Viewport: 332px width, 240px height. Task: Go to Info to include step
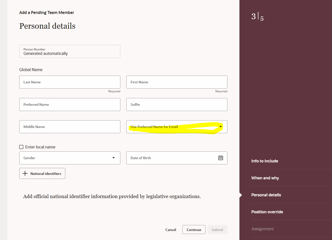(x=265, y=161)
